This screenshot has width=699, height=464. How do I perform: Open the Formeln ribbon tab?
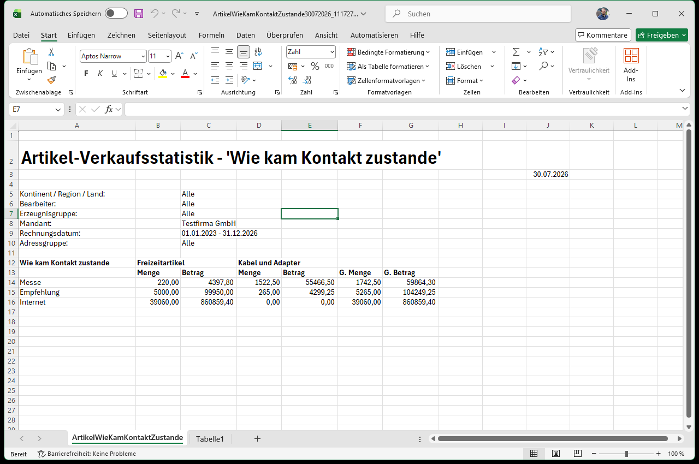[211, 35]
